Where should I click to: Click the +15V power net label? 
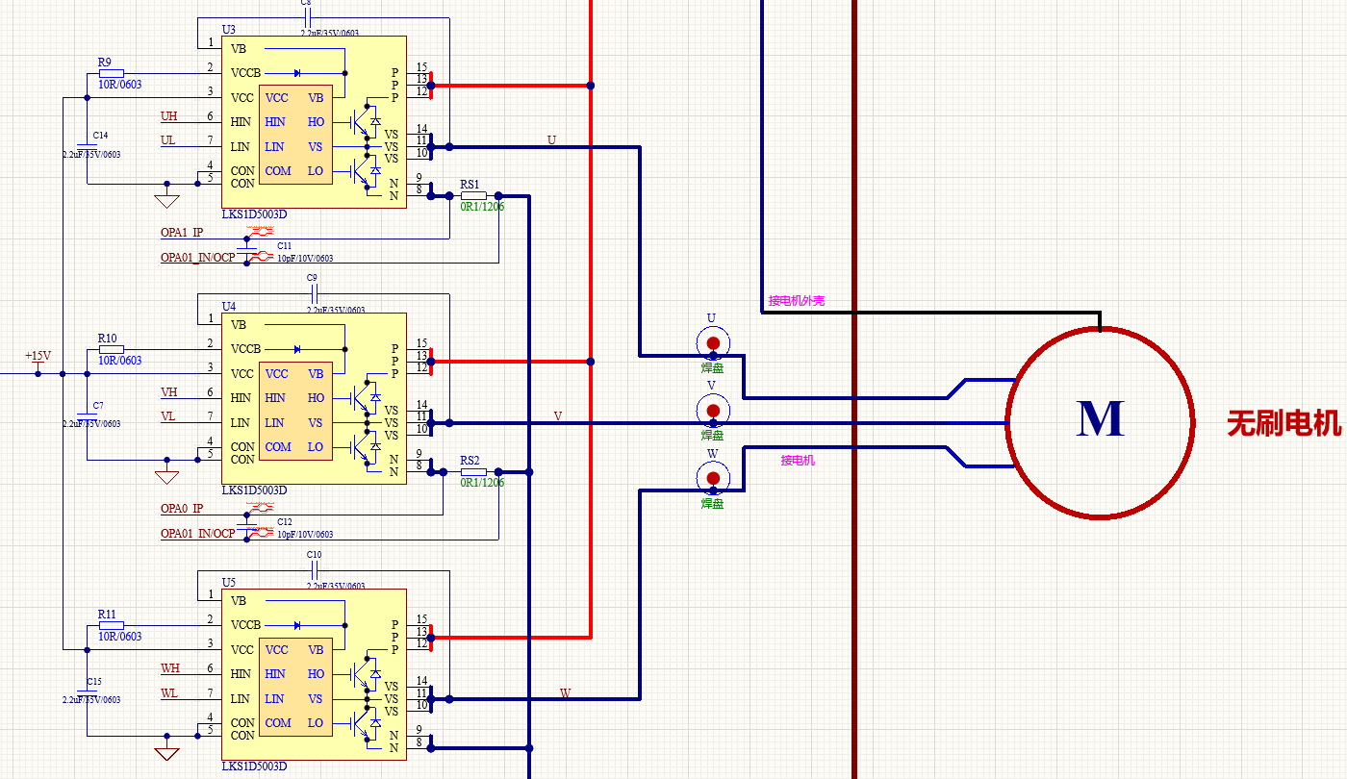click(x=38, y=356)
